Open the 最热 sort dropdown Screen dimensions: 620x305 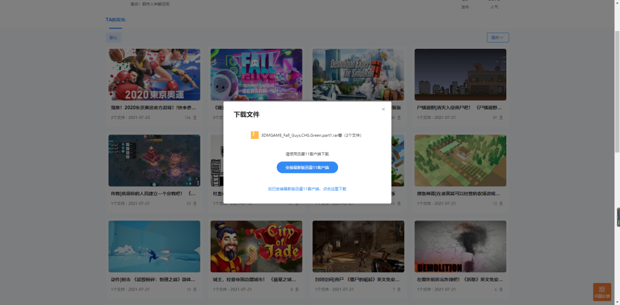497,38
